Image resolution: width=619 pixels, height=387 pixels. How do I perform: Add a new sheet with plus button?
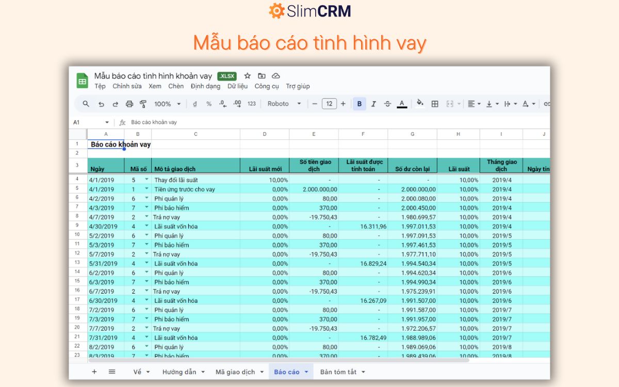(x=94, y=372)
